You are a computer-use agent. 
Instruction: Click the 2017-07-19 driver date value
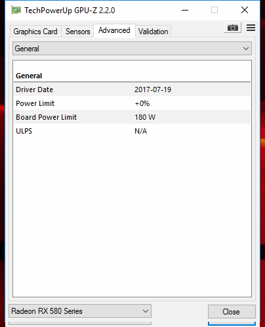pos(153,89)
